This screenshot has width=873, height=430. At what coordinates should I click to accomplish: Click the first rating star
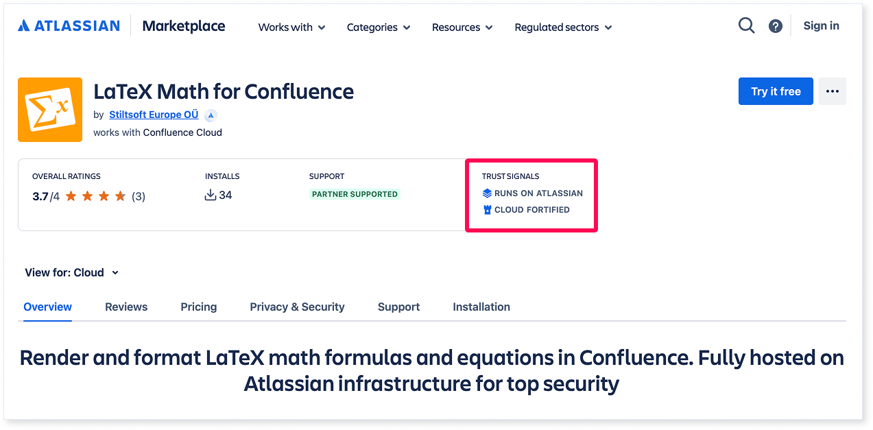point(69,195)
